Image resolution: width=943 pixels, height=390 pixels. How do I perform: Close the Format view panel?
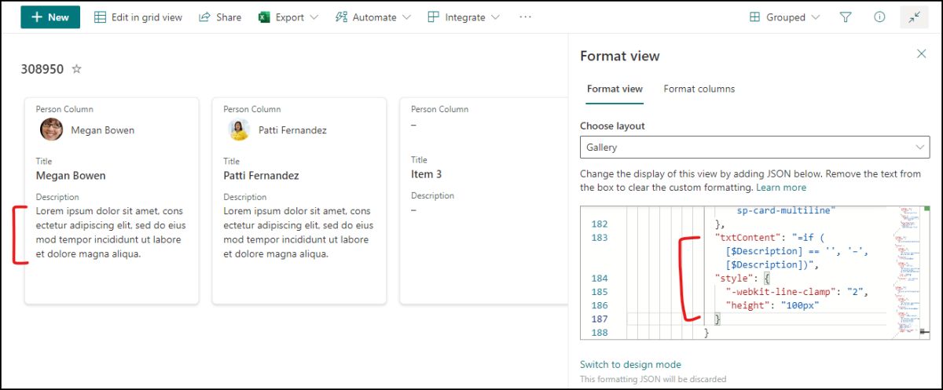point(922,53)
